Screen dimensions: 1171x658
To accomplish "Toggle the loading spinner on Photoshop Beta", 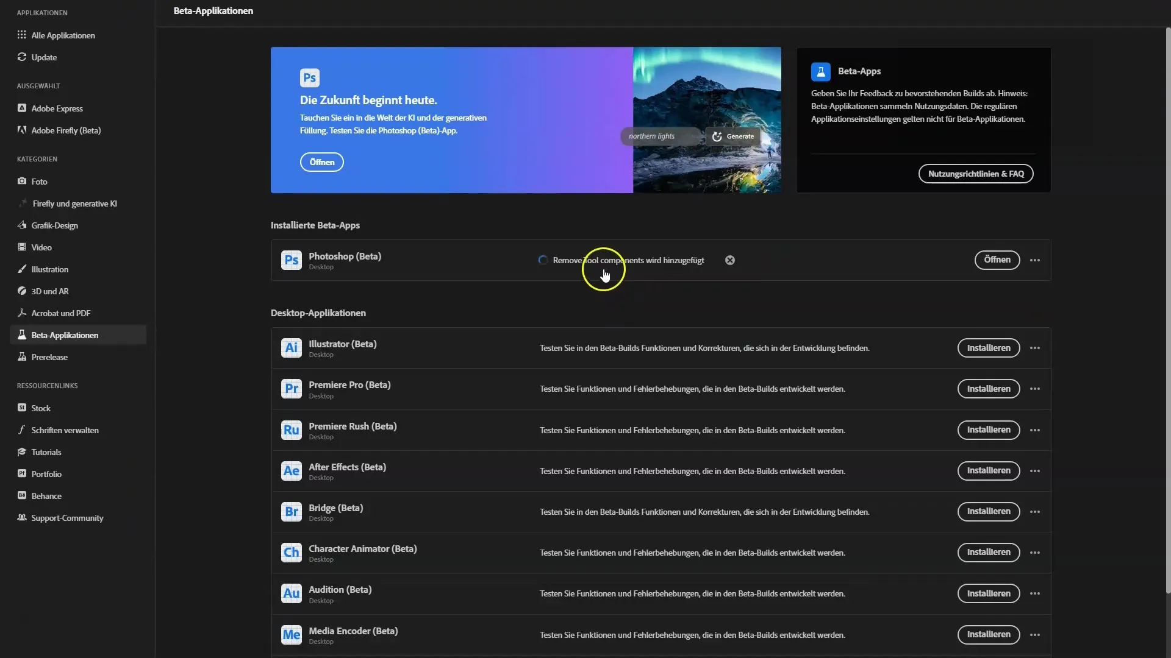I will (x=543, y=260).
